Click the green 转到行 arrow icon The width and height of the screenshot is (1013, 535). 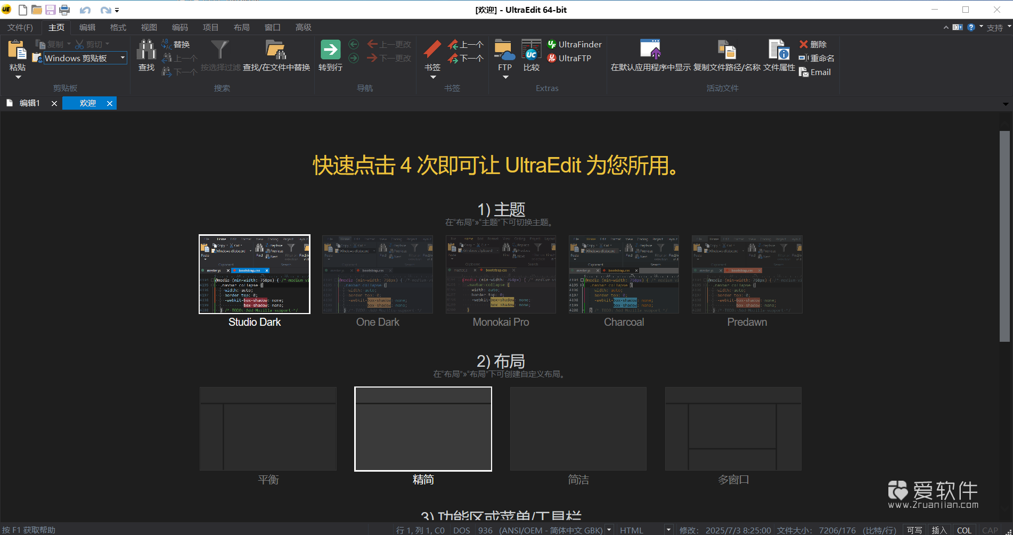[330, 50]
